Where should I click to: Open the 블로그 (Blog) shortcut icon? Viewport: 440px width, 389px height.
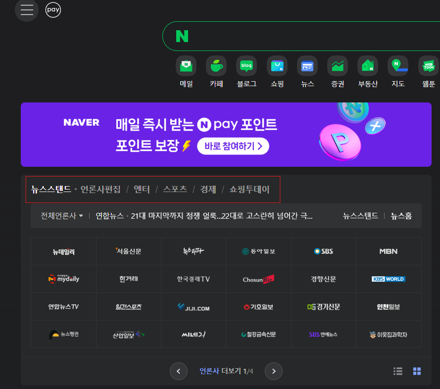(246, 66)
